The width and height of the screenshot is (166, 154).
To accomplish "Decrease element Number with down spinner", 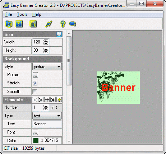I will coord(46,109).
